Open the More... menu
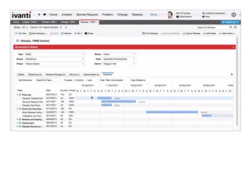The image size is (251, 192). [155, 15]
